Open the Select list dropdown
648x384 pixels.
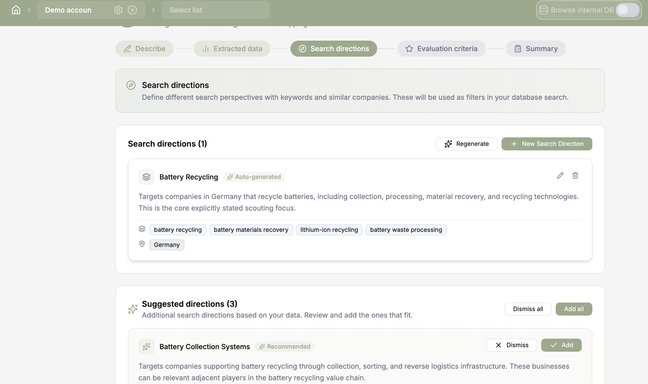point(215,10)
